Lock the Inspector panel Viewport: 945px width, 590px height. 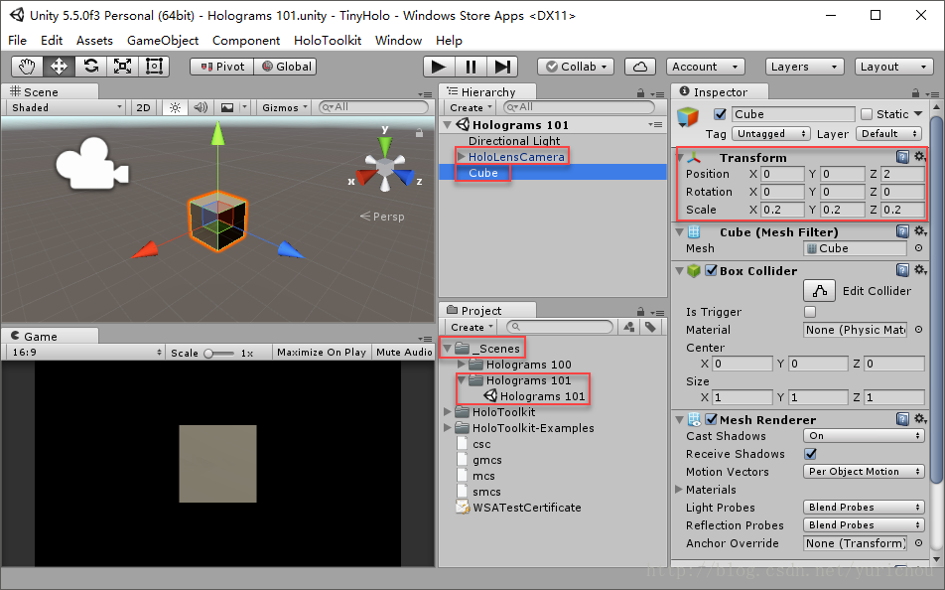[x=915, y=93]
